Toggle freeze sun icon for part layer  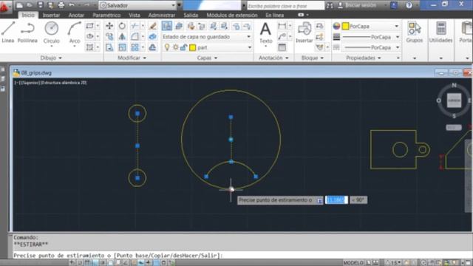175,47
